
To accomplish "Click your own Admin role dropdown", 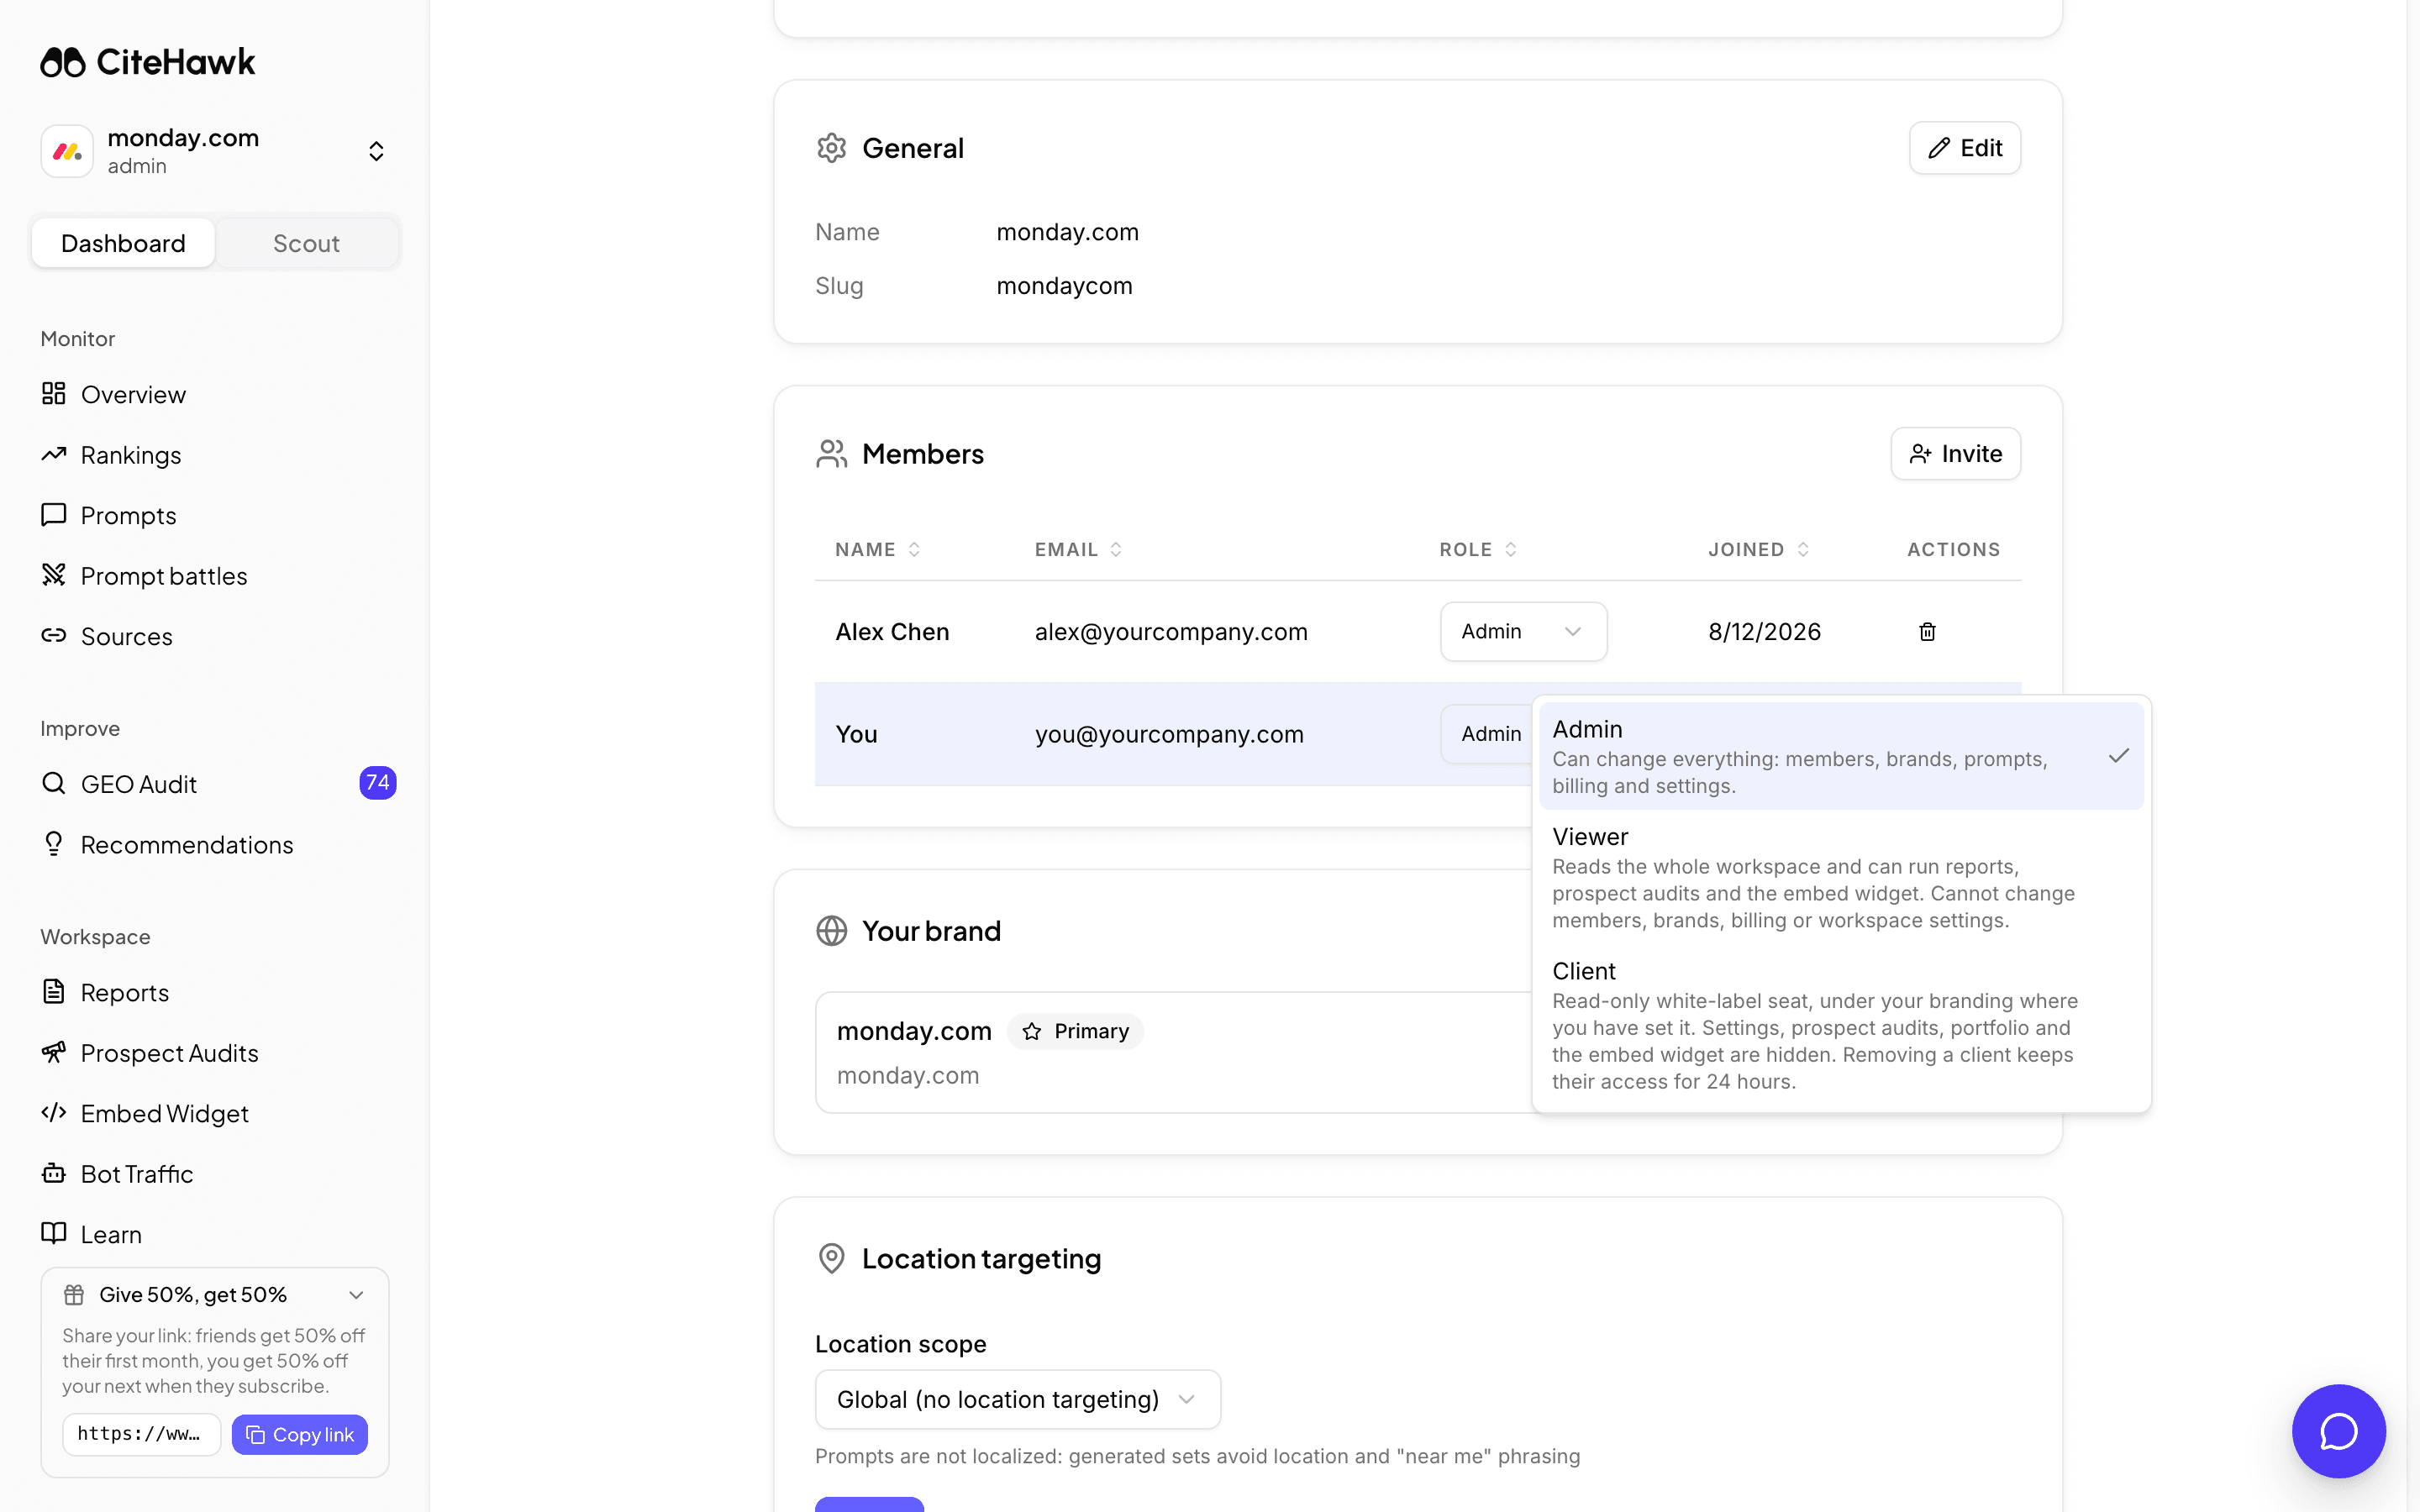I will (1487, 734).
